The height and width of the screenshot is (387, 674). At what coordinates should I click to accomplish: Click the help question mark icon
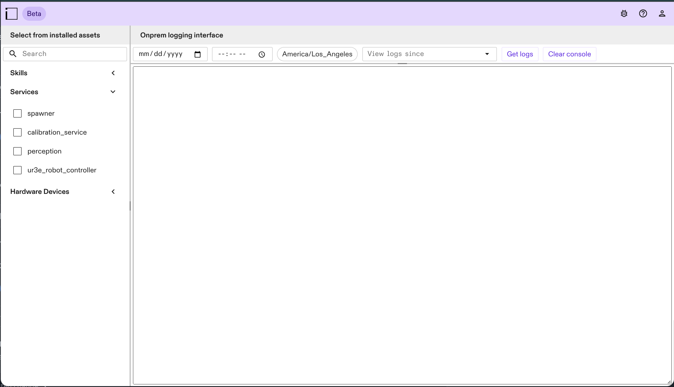[x=643, y=13]
